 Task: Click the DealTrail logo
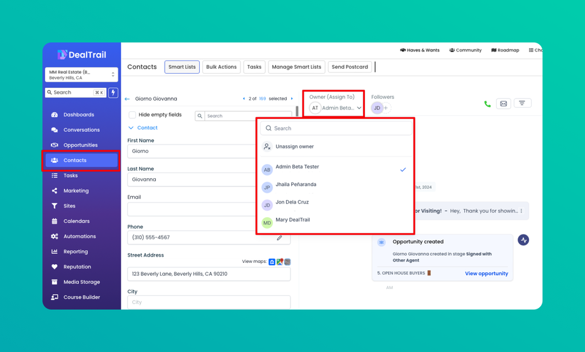pos(81,55)
